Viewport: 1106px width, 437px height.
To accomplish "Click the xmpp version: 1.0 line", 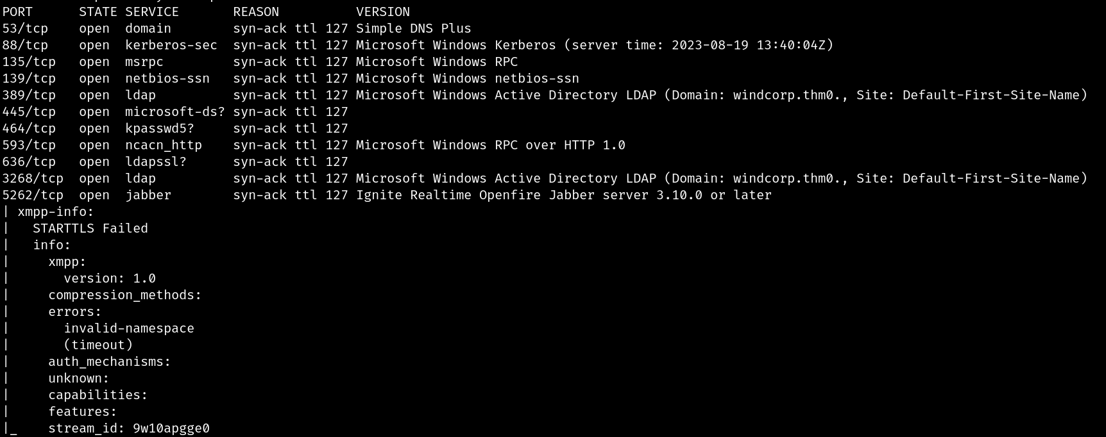I will click(110, 279).
